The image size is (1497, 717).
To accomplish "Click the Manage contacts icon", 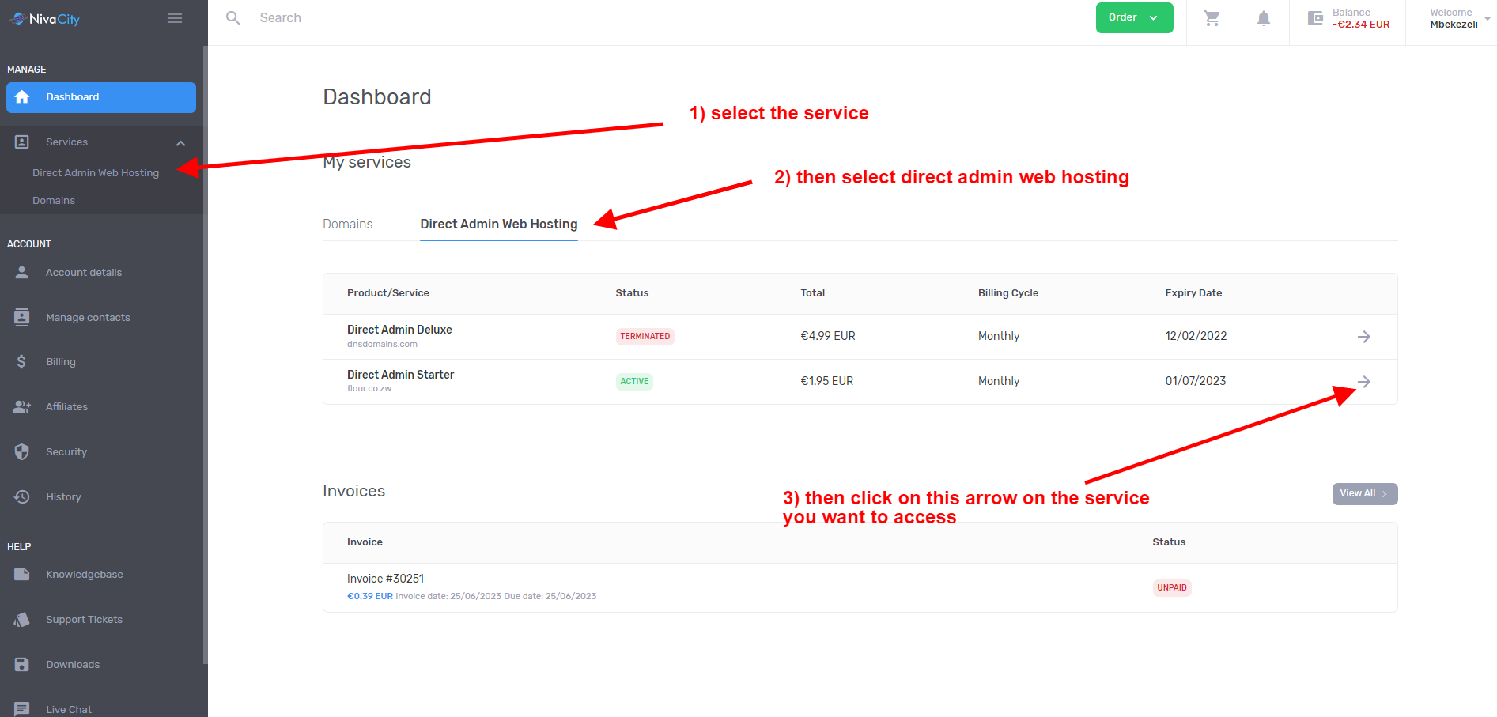I will point(22,317).
